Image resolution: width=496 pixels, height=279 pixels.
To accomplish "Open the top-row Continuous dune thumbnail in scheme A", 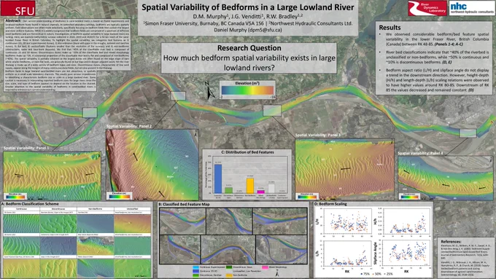I will (21, 224).
